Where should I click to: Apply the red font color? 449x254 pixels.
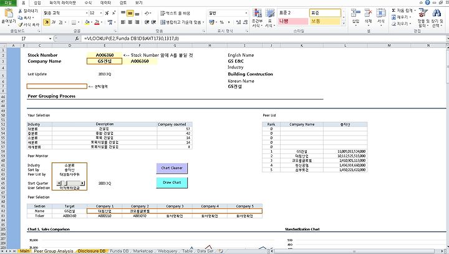click(x=97, y=22)
